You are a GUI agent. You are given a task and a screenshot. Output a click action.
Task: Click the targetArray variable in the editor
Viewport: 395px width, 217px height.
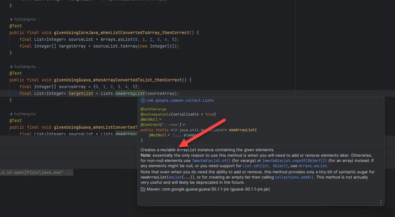pos(72,46)
